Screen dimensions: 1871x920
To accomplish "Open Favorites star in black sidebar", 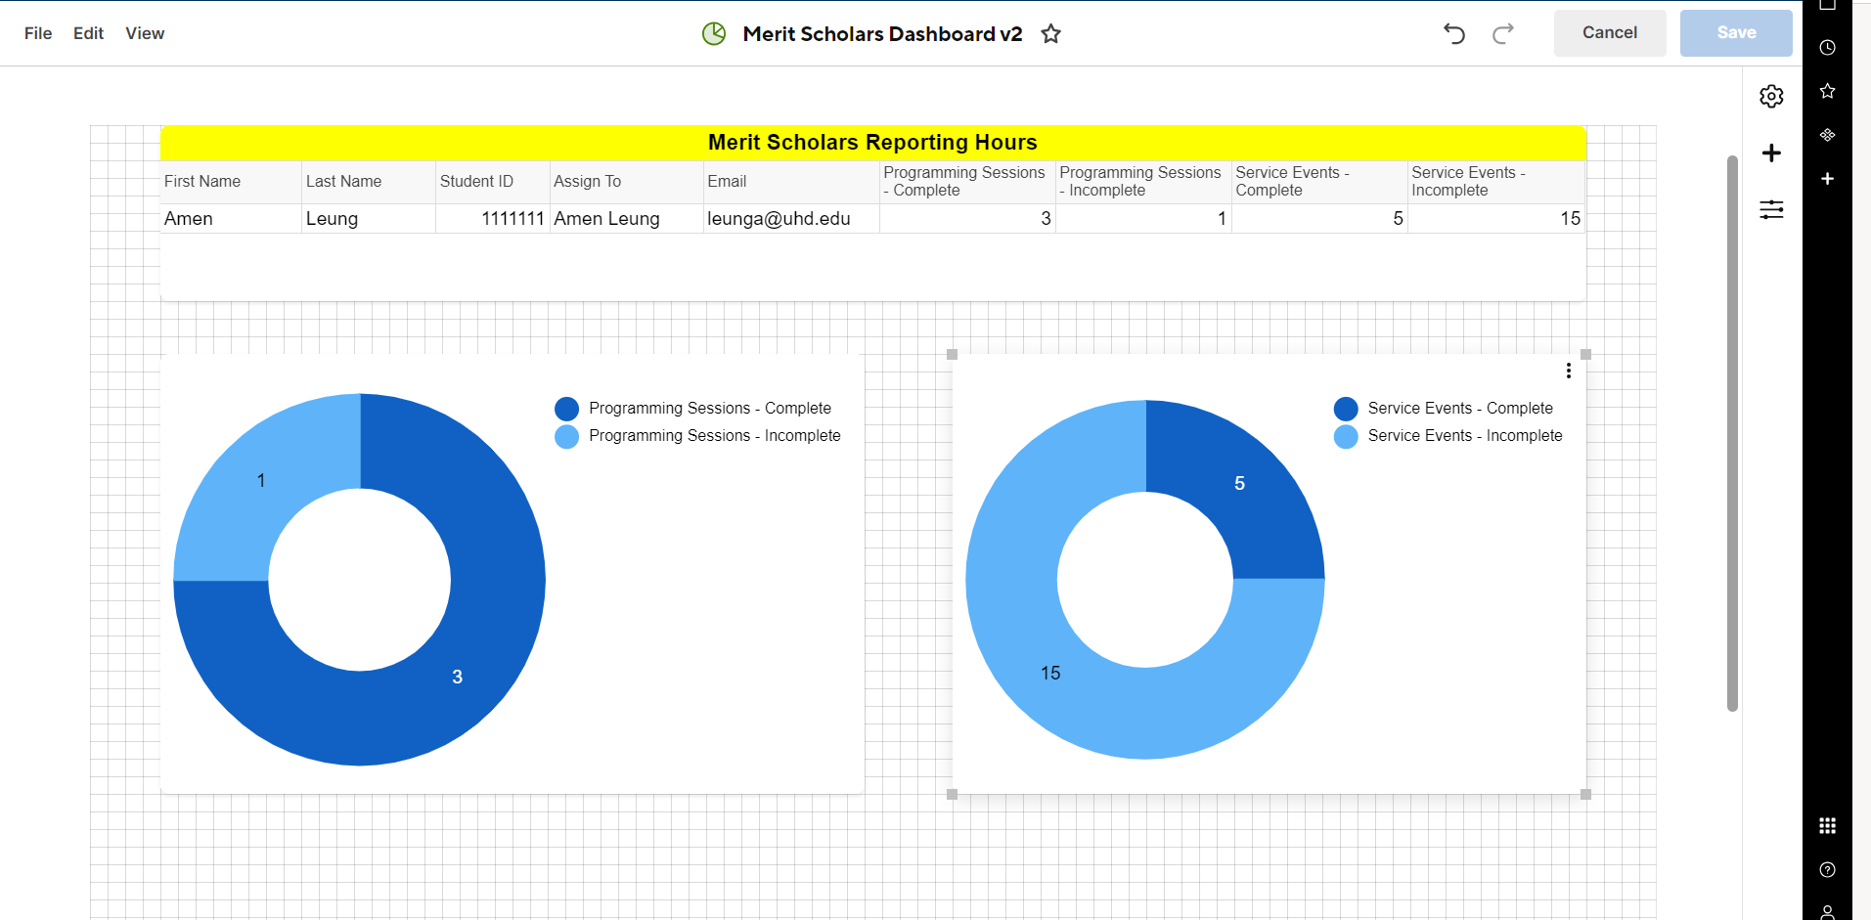I will pyautogui.click(x=1827, y=91).
